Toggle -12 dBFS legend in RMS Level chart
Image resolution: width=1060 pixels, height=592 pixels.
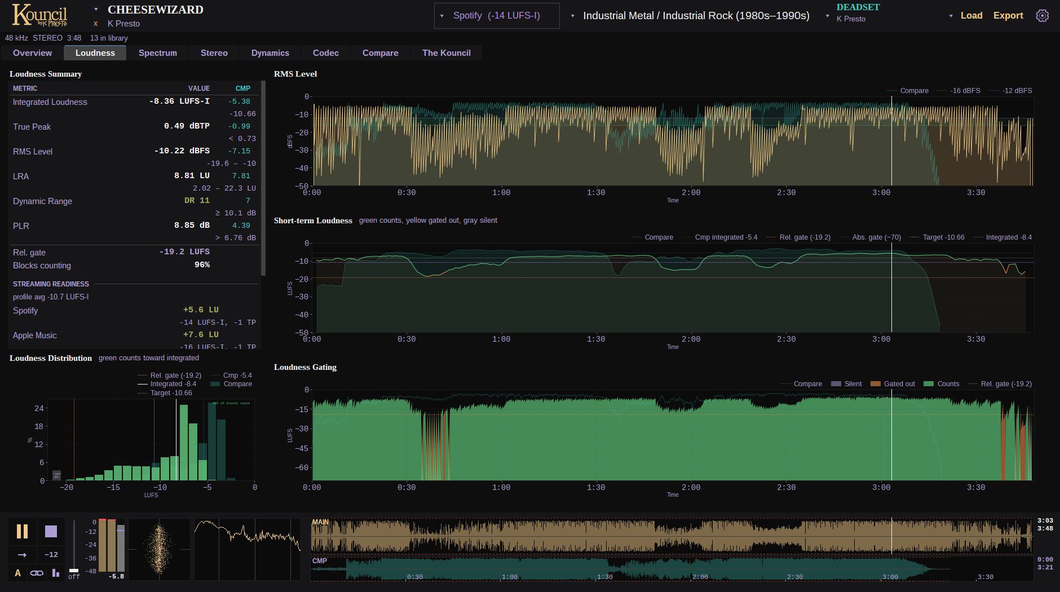tap(1011, 91)
